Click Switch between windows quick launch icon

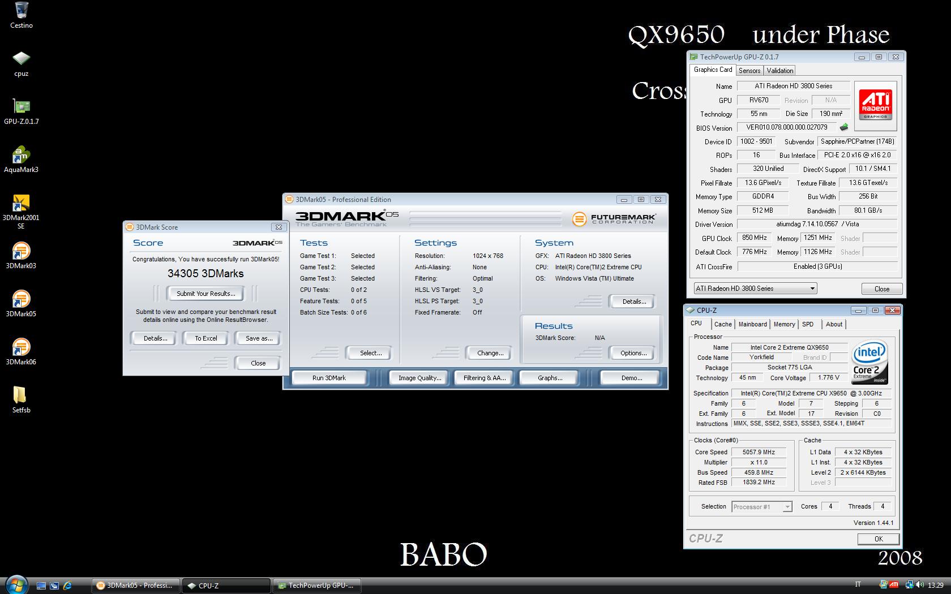click(54, 586)
